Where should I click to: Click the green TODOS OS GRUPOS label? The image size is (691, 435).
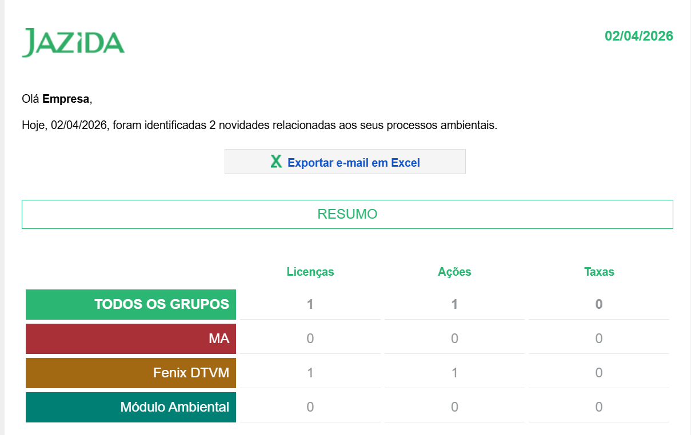tap(131, 304)
